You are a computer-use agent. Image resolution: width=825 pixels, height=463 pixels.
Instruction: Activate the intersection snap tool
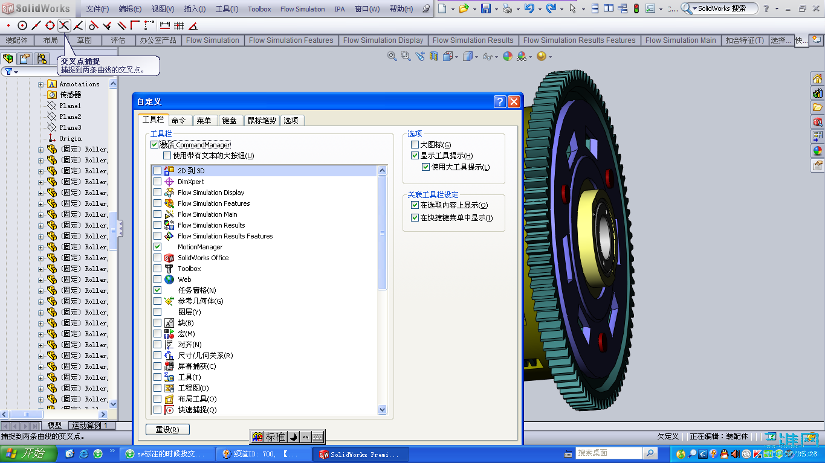coord(64,25)
